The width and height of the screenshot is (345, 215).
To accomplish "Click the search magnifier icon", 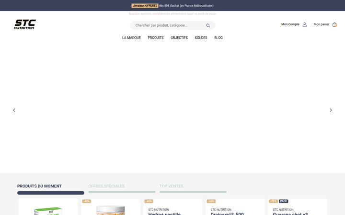I will click(208, 25).
